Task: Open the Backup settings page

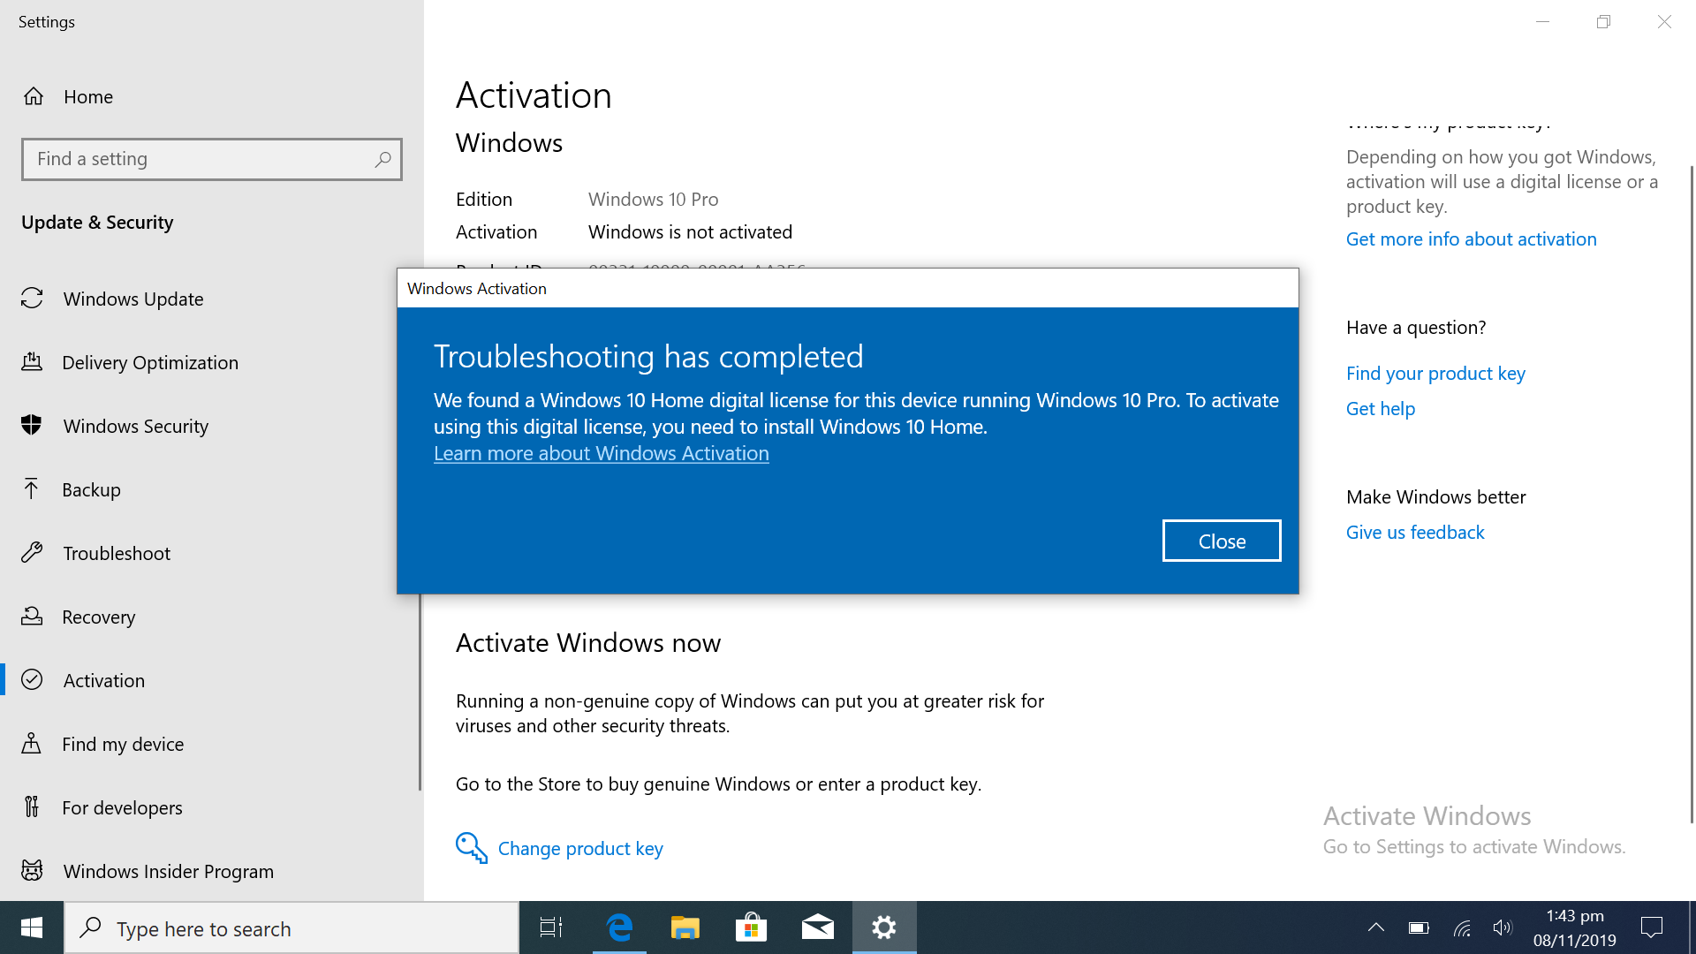Action: (x=212, y=489)
